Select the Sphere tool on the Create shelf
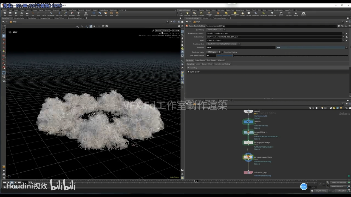Screen dimensions: 351x197 pos(10,13)
